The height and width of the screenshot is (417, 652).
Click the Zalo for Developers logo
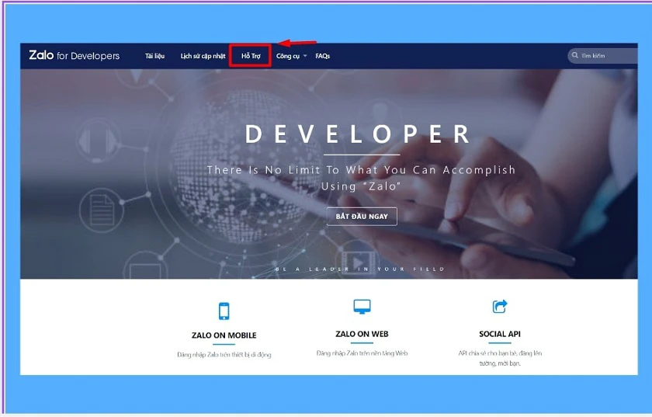point(74,55)
